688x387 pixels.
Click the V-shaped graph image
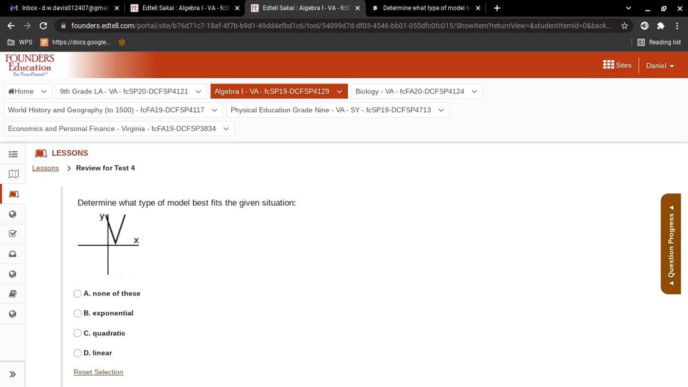(x=108, y=243)
